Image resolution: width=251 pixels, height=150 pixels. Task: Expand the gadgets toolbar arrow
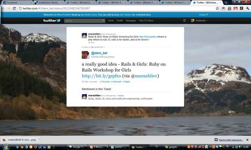[181, 147]
